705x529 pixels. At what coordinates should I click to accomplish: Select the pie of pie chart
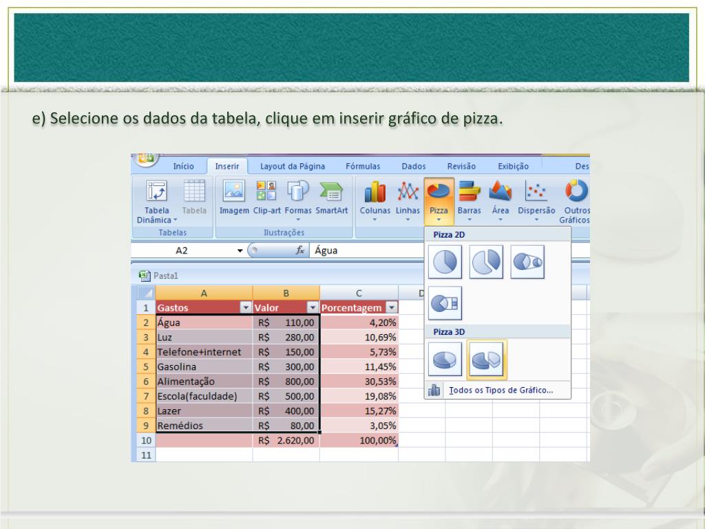[x=527, y=262]
